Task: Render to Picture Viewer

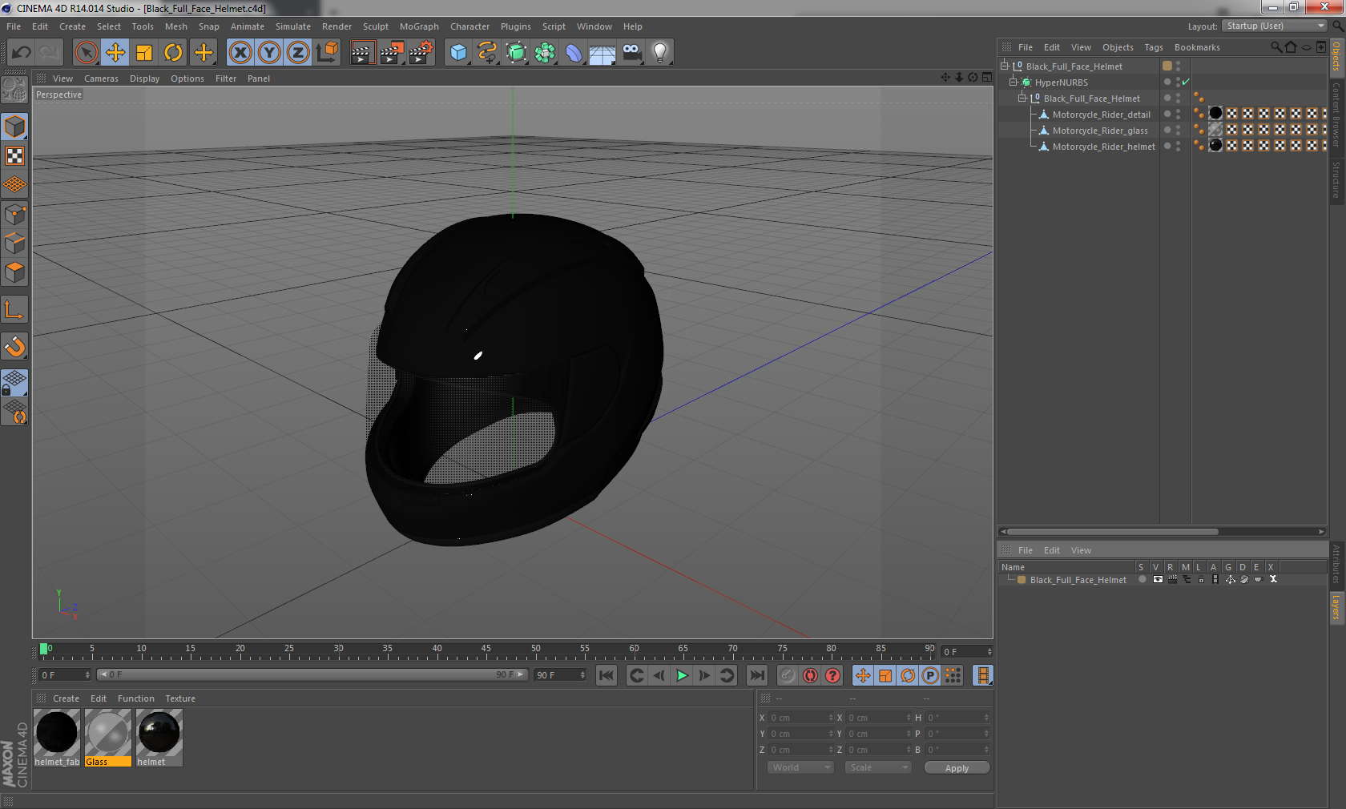Action: point(392,53)
